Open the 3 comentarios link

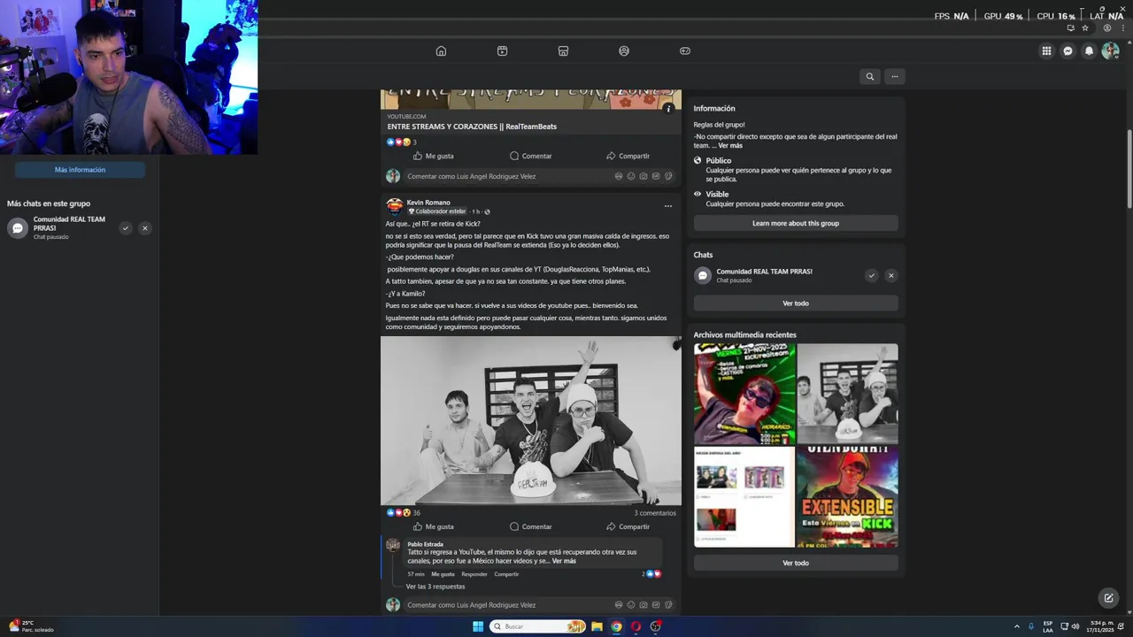655,513
